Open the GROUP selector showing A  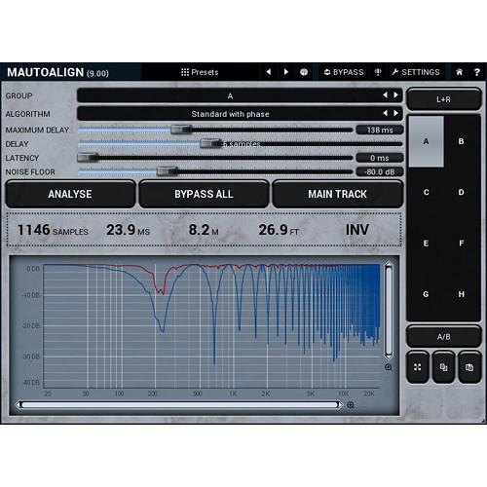(x=240, y=95)
